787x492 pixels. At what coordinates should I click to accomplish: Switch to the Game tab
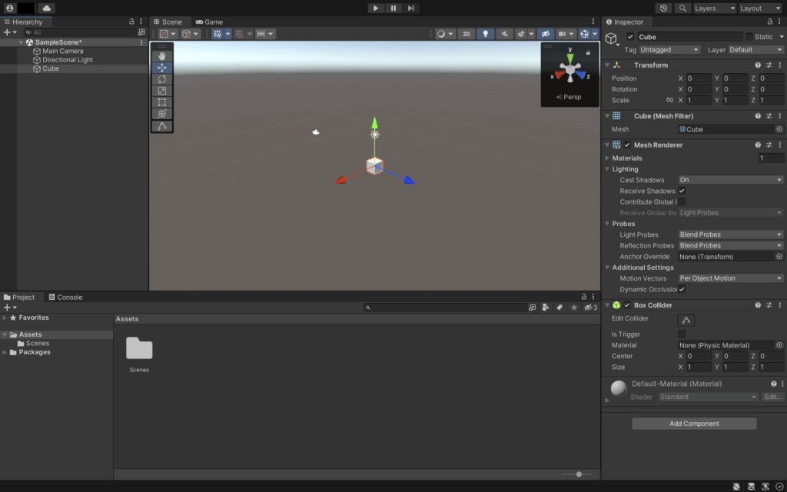pyautogui.click(x=209, y=22)
